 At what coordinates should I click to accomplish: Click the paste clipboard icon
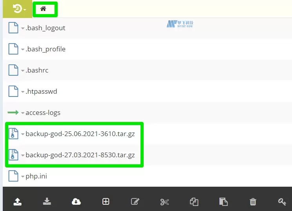tap(223, 202)
